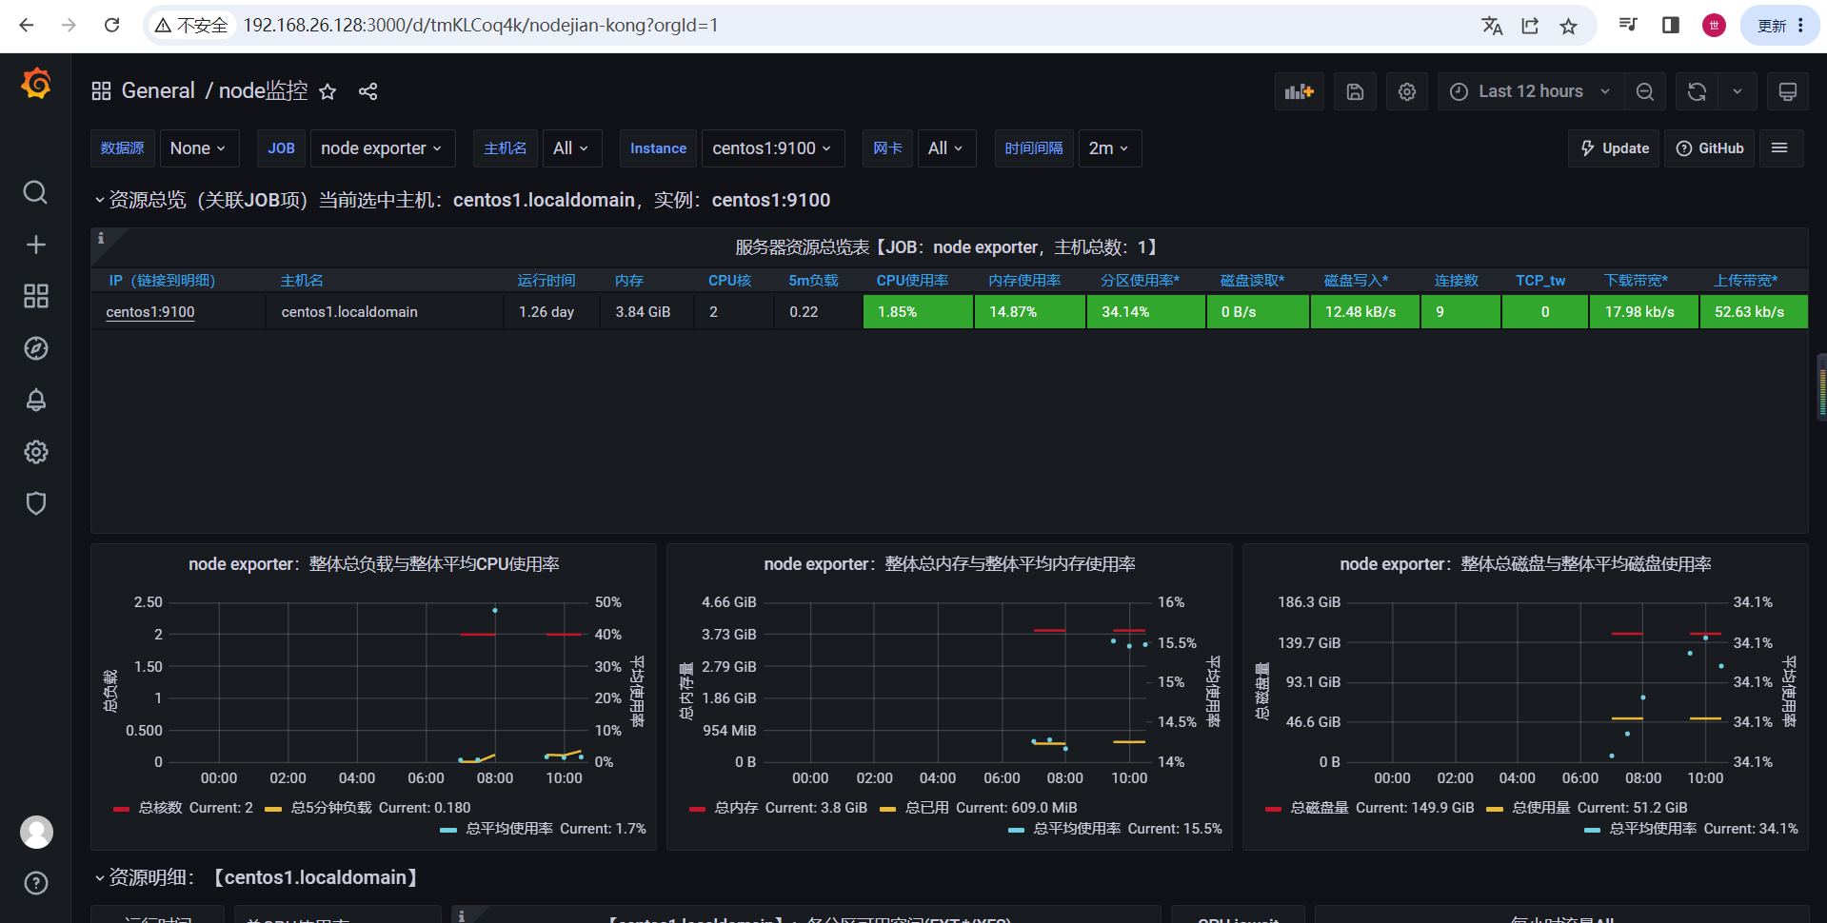Star the node监控 dashboard
This screenshot has height=923, width=1827.
click(328, 91)
